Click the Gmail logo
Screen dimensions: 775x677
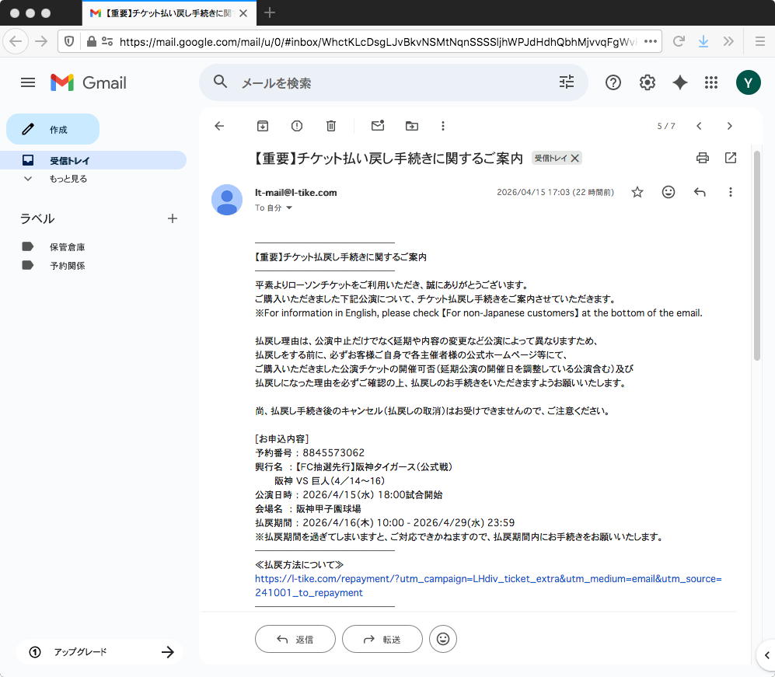(89, 82)
